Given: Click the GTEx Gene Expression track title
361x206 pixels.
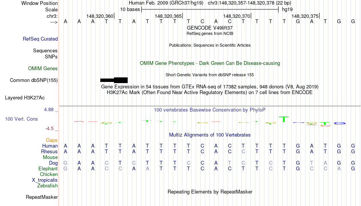Looking at the screenshot, I should point(210,86).
